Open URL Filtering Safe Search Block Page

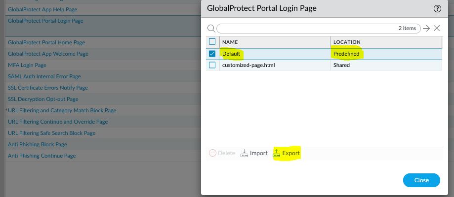click(51, 133)
